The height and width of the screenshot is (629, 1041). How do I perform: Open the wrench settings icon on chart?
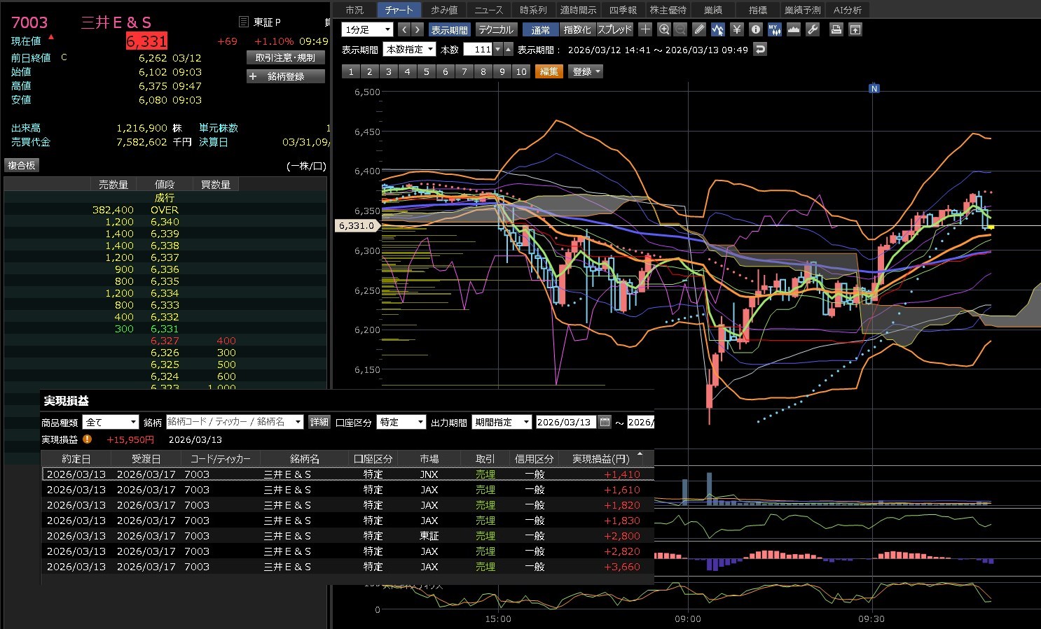pyautogui.click(x=813, y=29)
